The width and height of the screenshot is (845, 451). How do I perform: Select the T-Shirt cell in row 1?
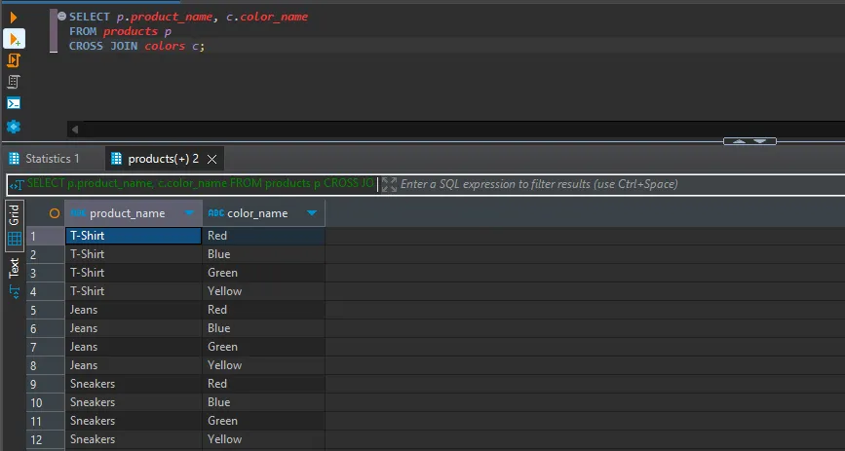coord(134,236)
